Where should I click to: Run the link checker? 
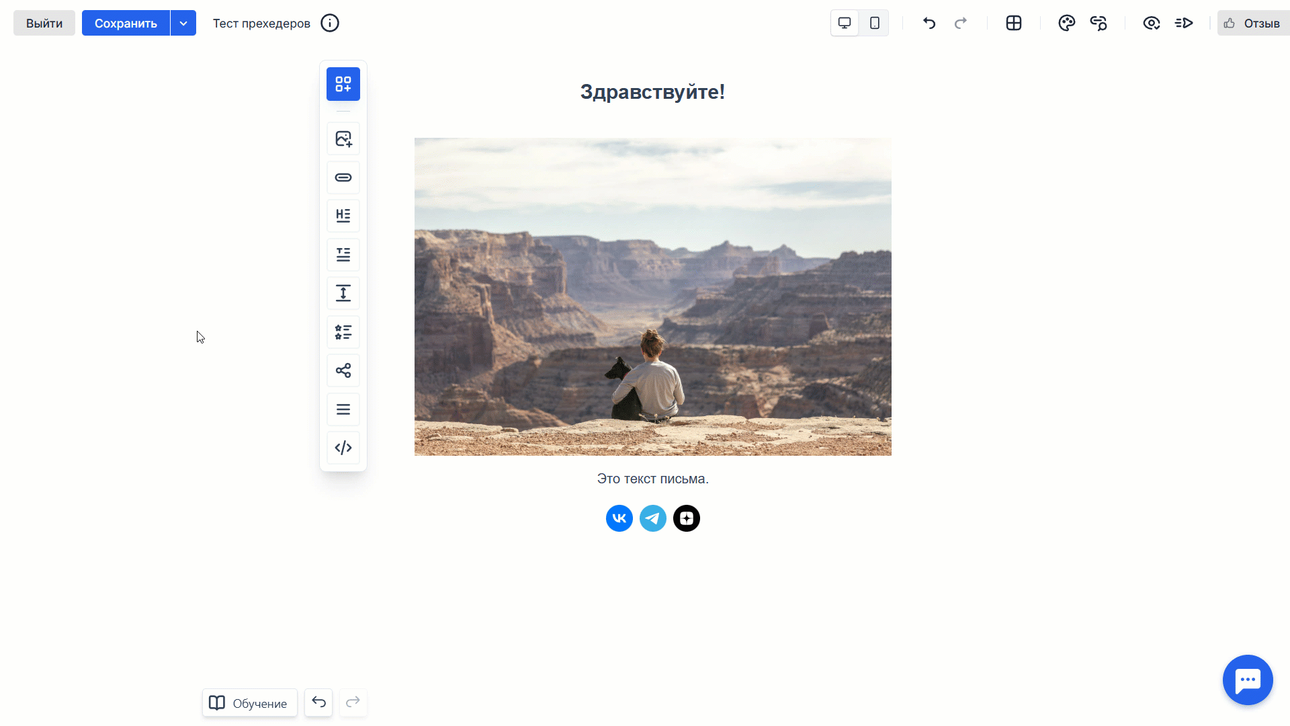click(x=1099, y=22)
